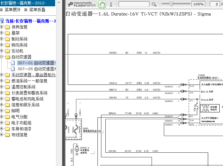Select the text selection cursor tool
Screen dimensions: 223x166
pyautogui.click(x=111, y=4)
